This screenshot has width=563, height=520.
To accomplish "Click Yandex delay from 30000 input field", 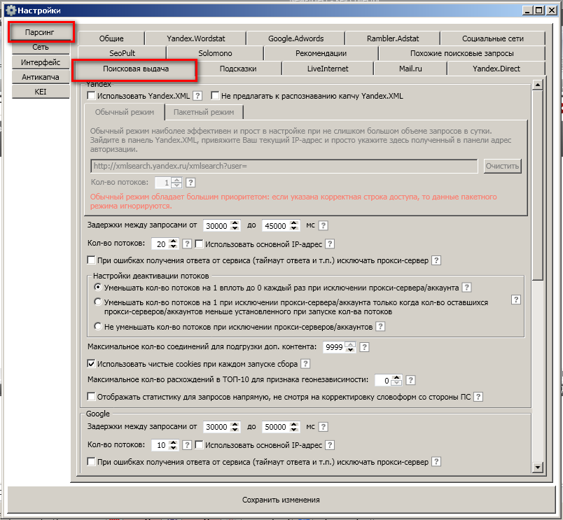I will (x=217, y=226).
